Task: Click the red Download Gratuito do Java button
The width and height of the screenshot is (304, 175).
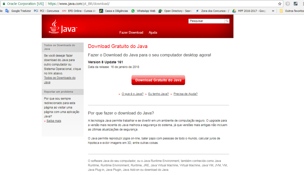Action: click(158, 80)
